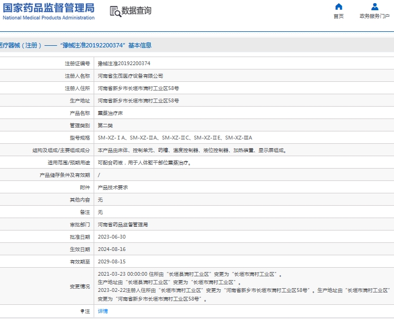Click the 数据查询 search document icon
Screen dimensions: 394x321
(x=116, y=11)
